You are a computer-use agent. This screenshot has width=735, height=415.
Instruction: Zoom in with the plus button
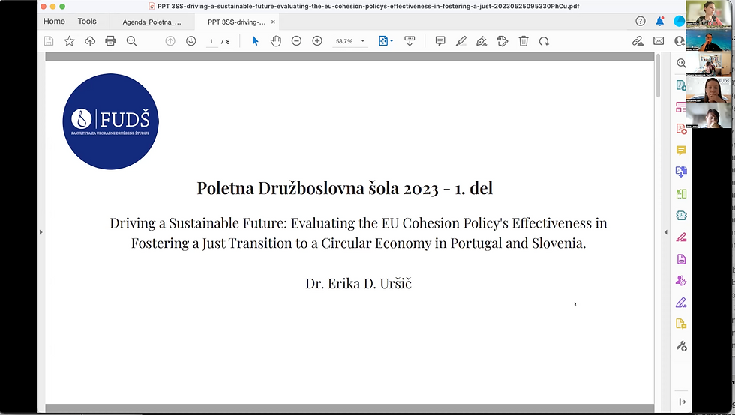tap(317, 41)
